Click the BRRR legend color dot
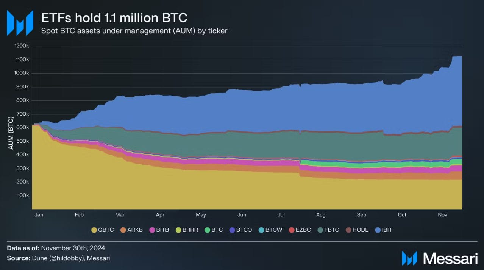484x270 pixels. click(179, 230)
